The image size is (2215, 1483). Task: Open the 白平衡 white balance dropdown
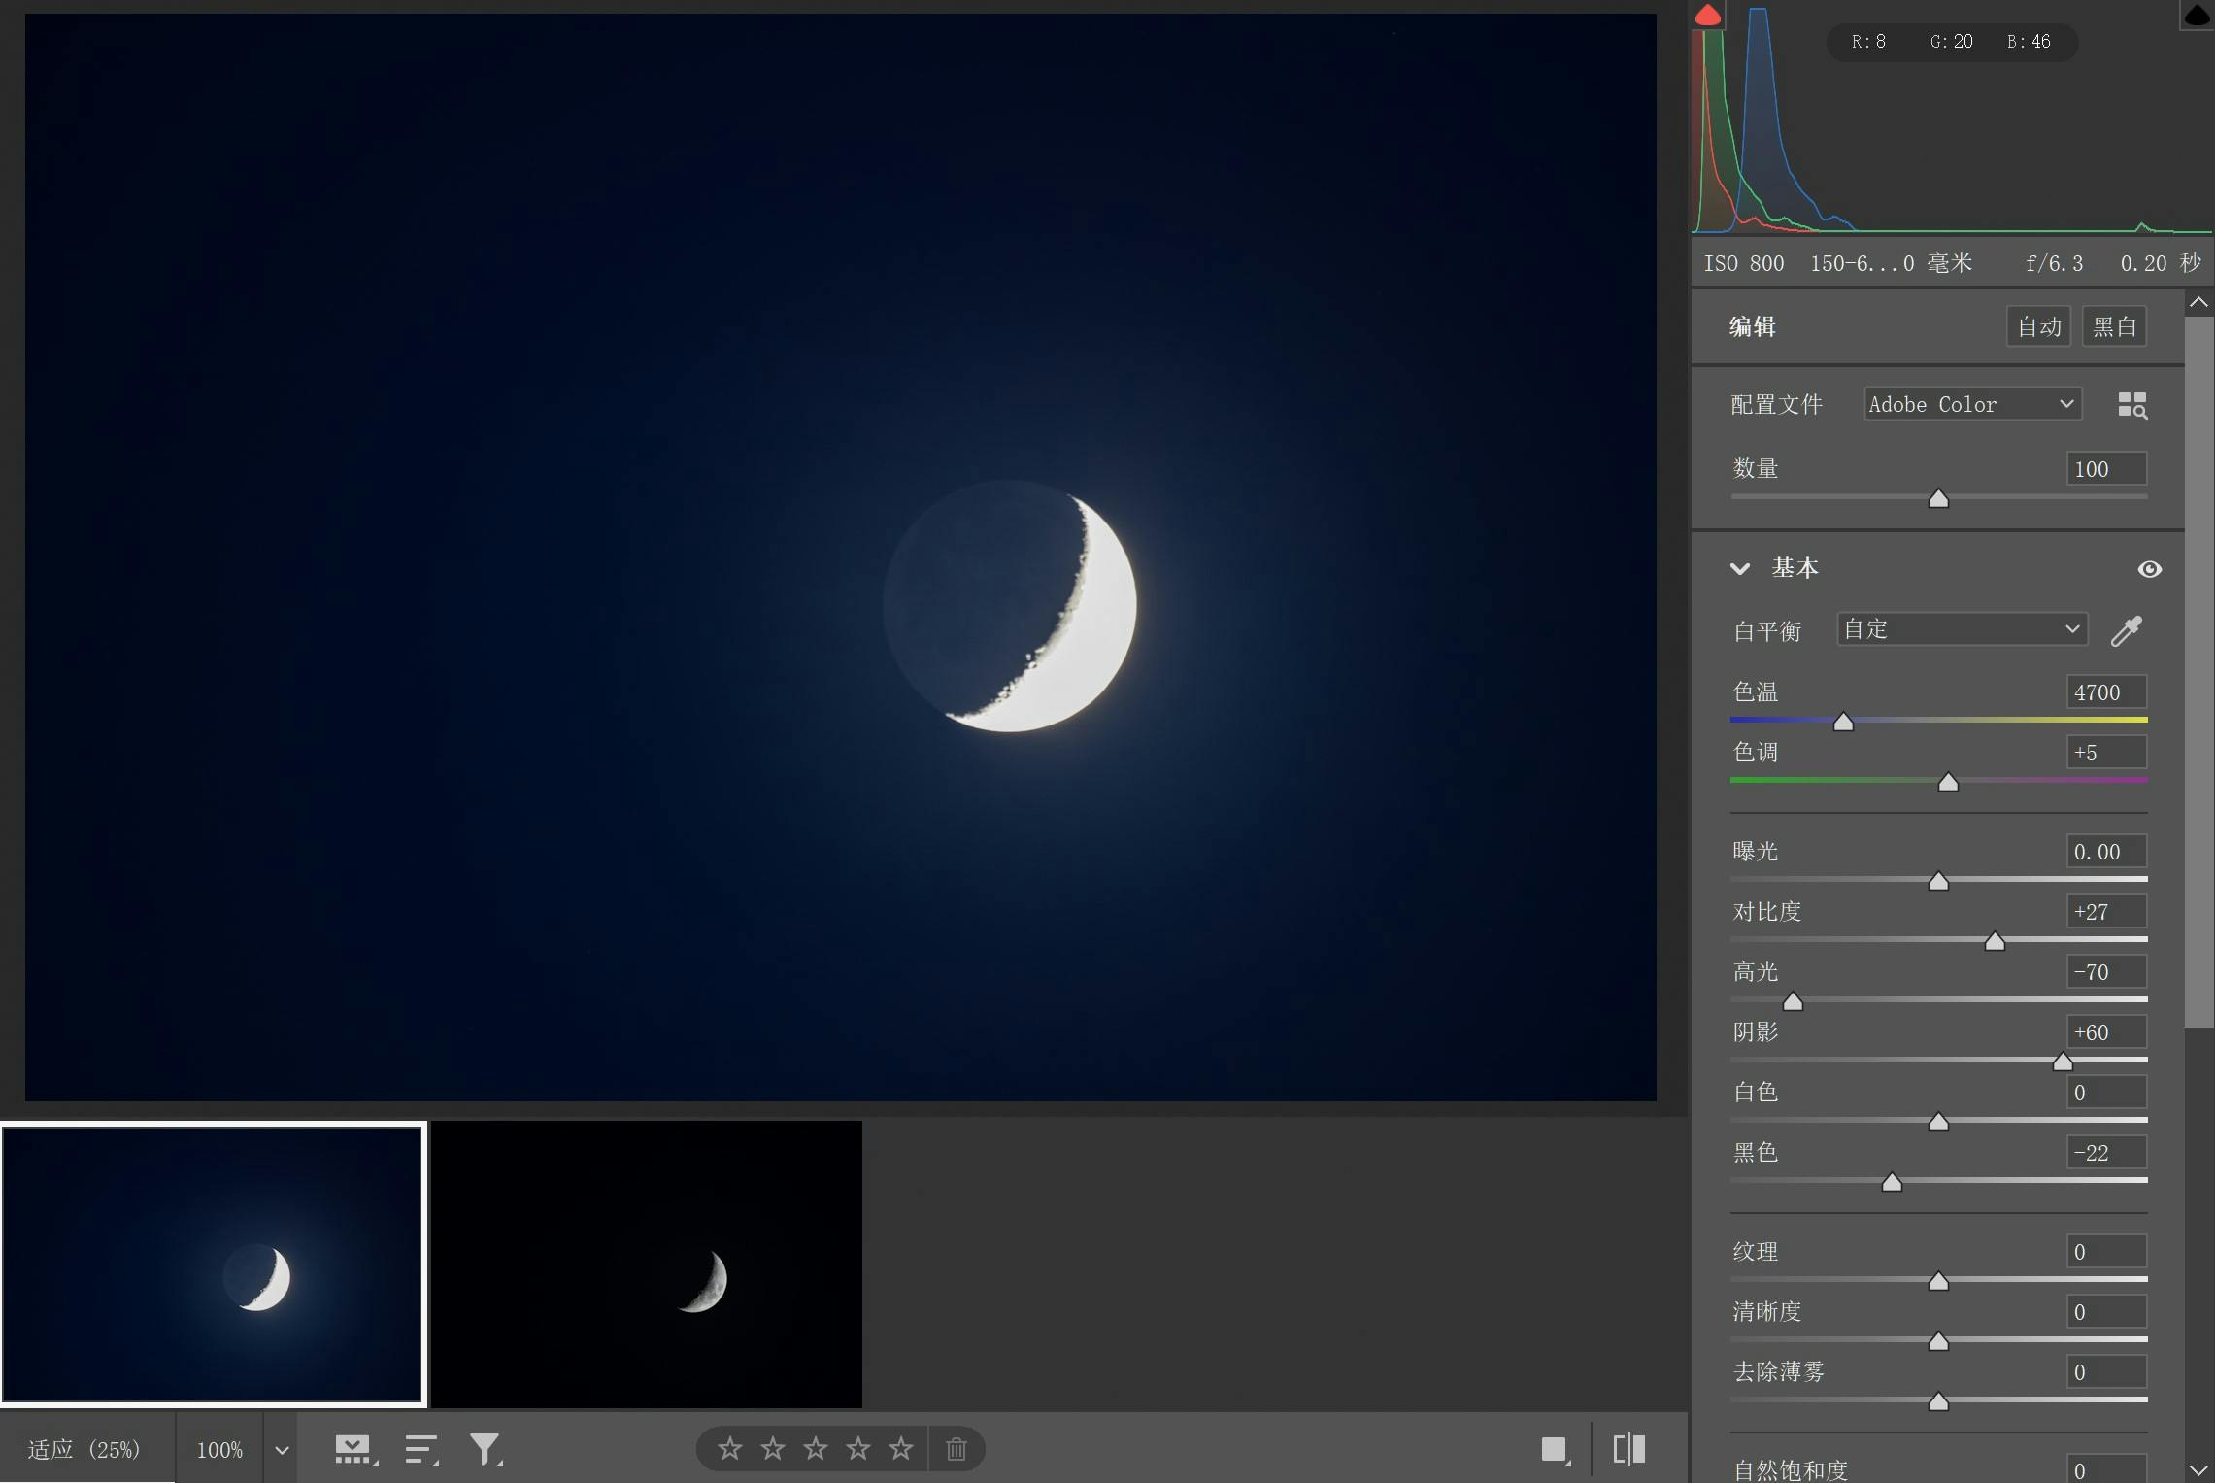[1963, 629]
